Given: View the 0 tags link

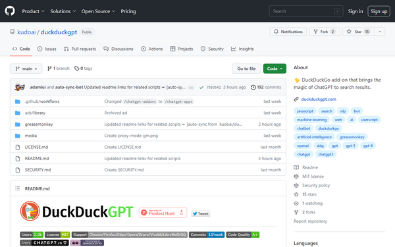Looking at the screenshot, I should click(x=84, y=69).
